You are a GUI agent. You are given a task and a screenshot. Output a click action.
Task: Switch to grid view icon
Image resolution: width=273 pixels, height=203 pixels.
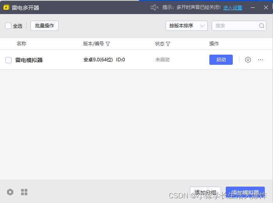click(x=24, y=192)
